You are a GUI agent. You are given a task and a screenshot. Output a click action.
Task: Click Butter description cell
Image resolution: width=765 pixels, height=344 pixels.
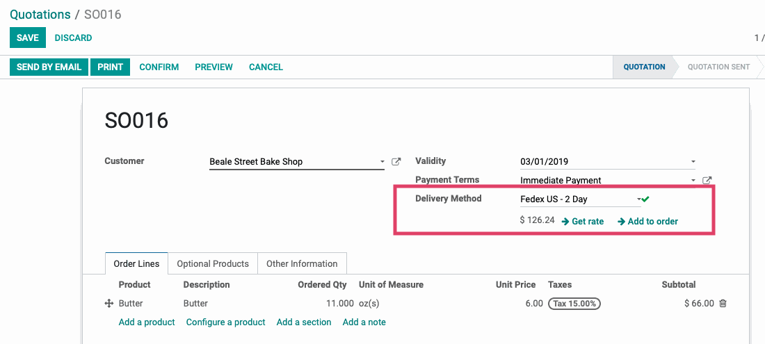195,304
